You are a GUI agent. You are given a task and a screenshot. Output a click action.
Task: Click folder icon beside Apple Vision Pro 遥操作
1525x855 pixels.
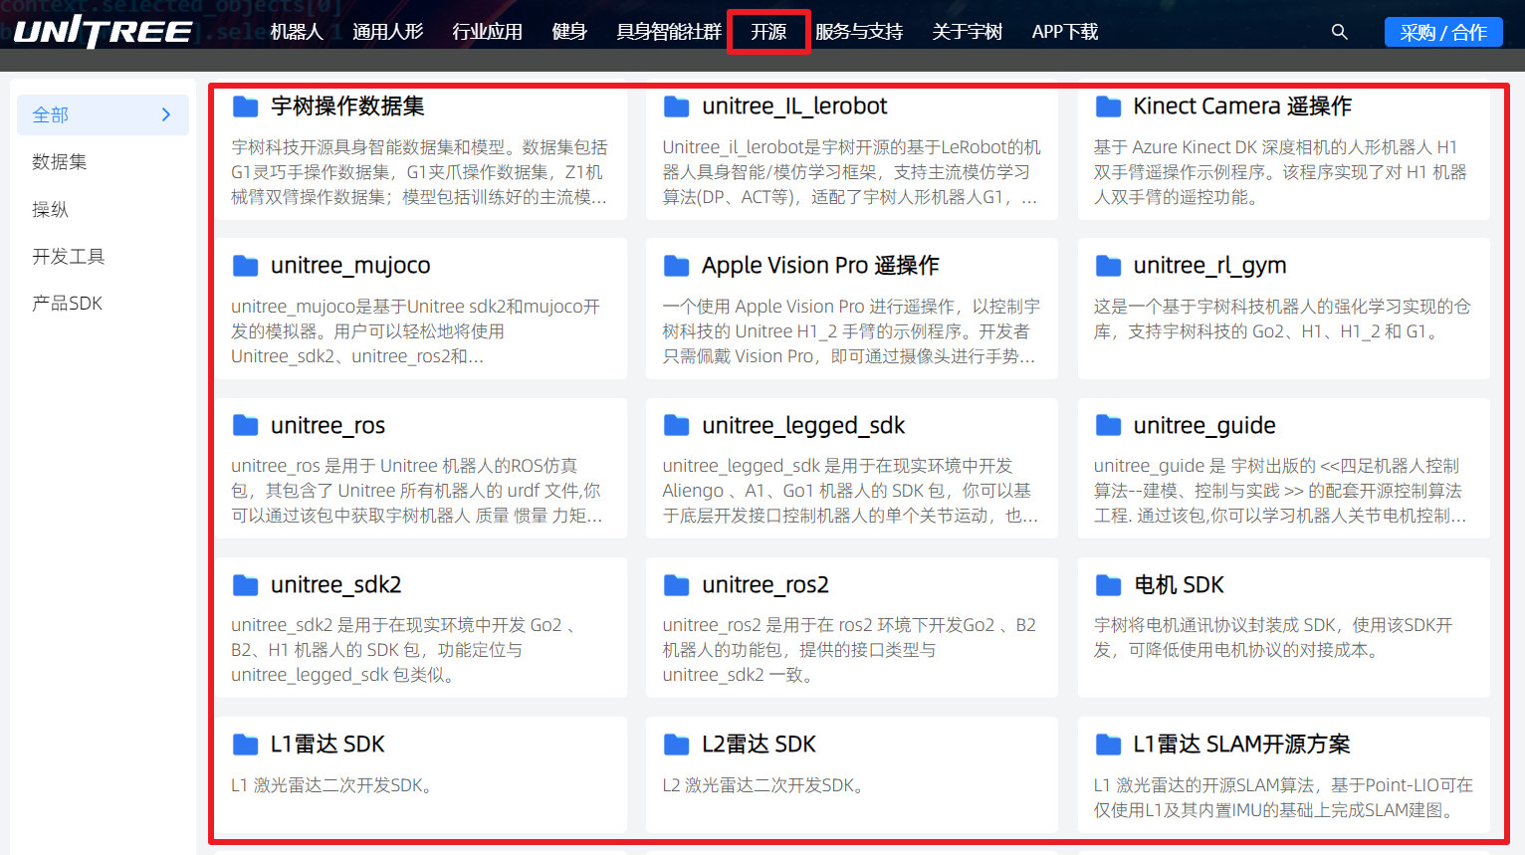pos(677,266)
